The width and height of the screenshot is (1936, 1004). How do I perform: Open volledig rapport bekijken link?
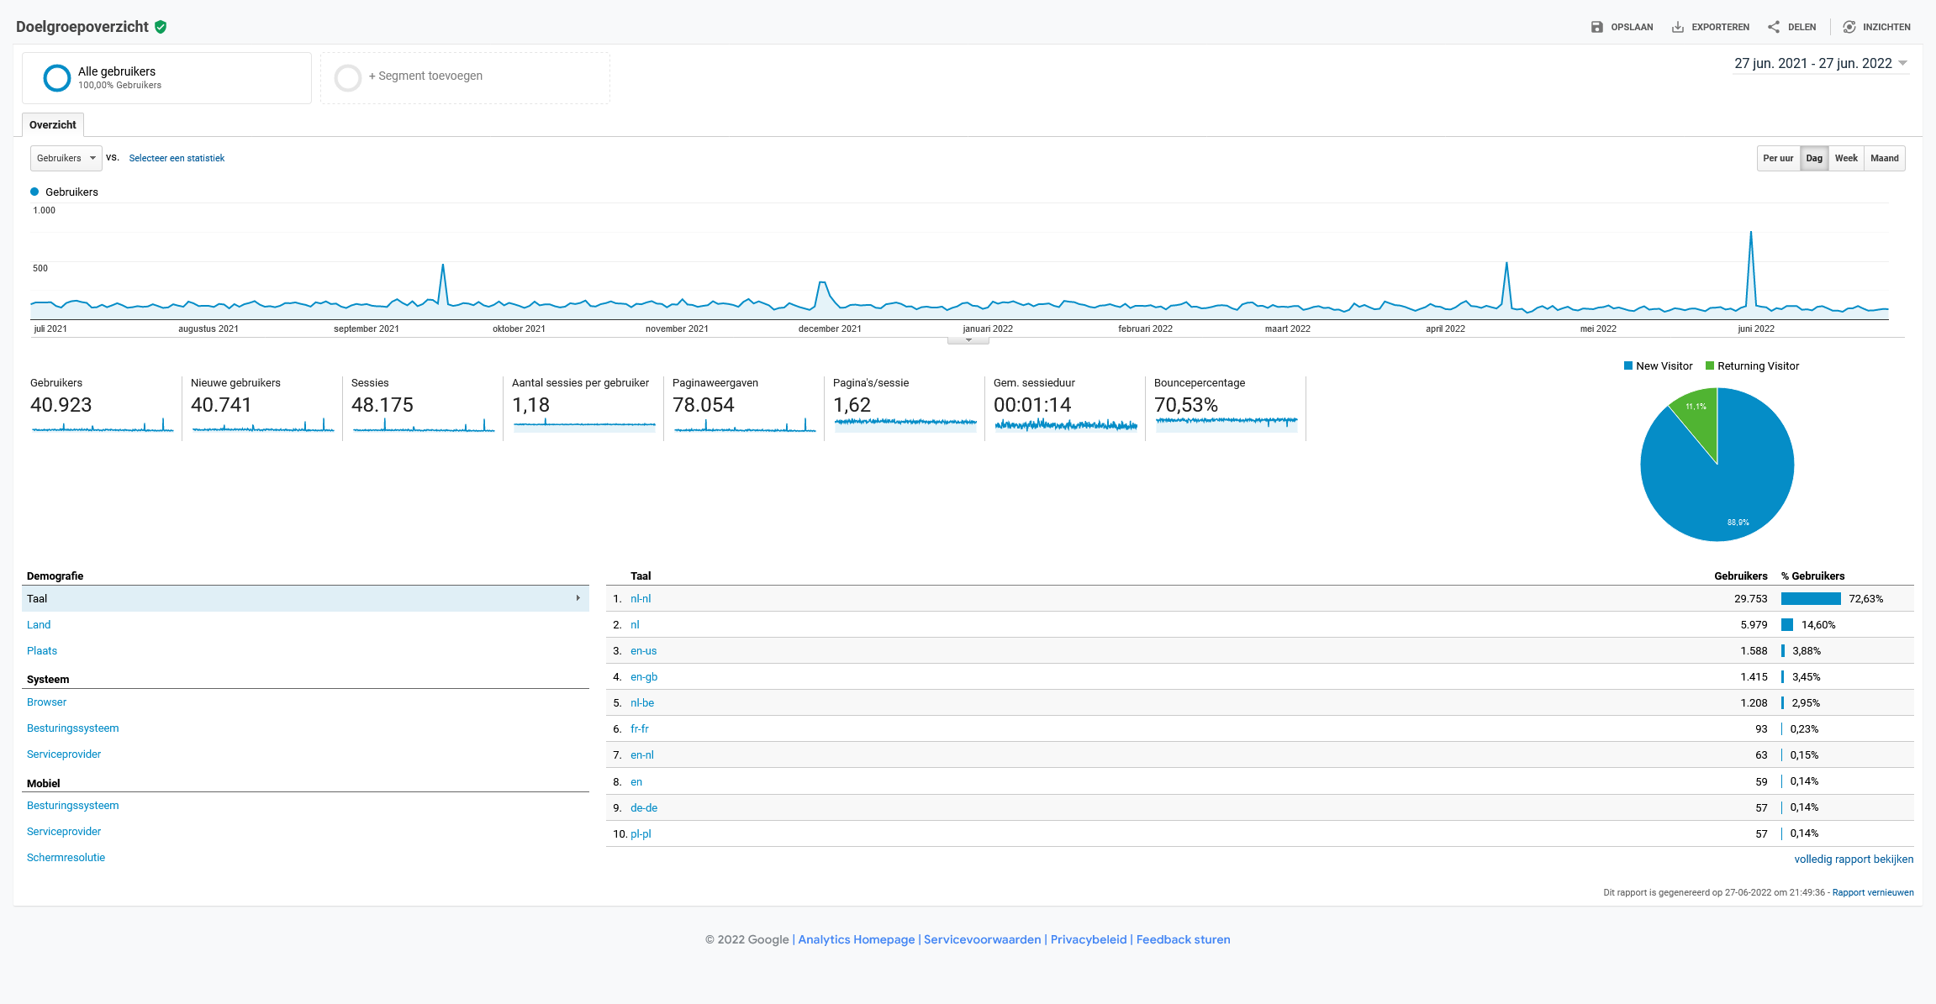pos(1854,859)
